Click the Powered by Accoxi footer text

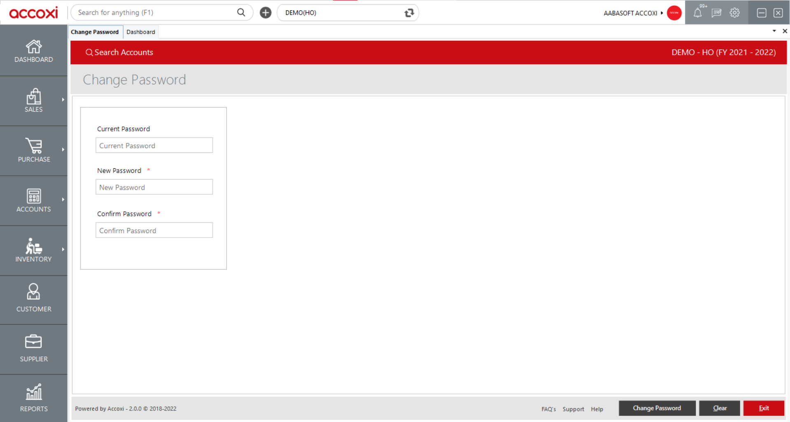point(125,409)
